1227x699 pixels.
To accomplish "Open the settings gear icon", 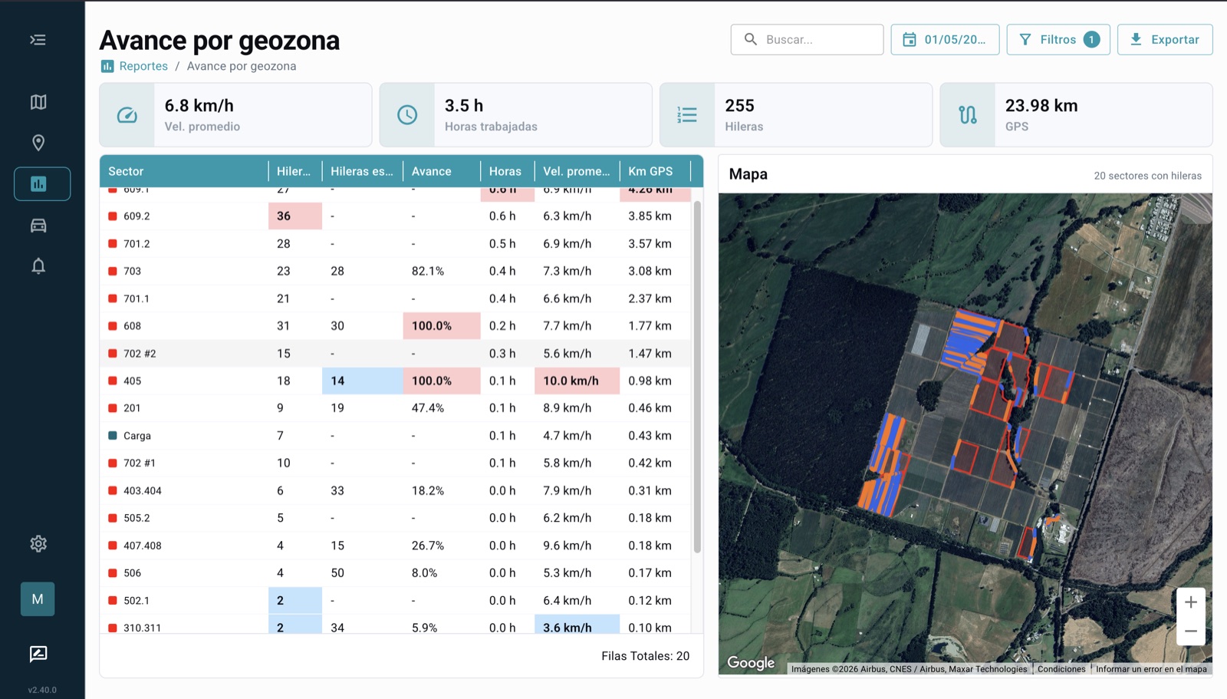I will [38, 544].
